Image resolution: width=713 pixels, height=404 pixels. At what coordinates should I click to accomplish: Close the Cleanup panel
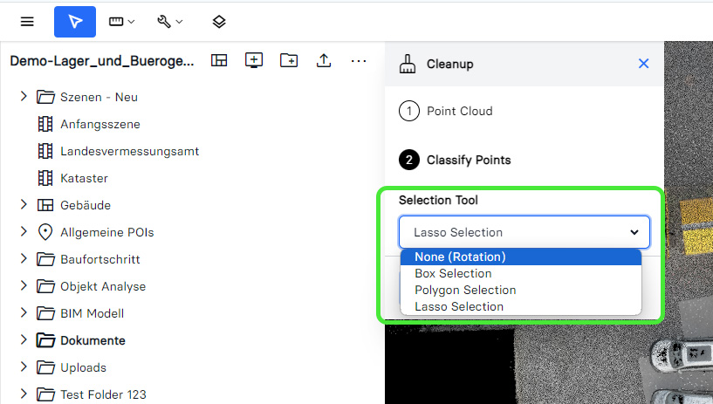tap(643, 64)
